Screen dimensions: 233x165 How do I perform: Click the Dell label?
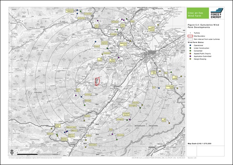[110, 130]
